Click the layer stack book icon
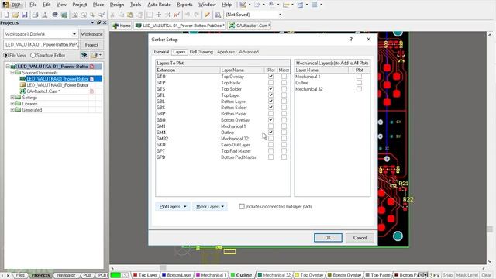Screen dimensions: 496x279 pos(55,15)
